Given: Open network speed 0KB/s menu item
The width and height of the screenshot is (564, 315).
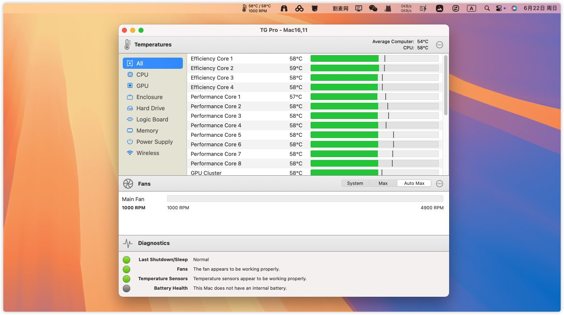Looking at the screenshot, I should click(406, 8).
